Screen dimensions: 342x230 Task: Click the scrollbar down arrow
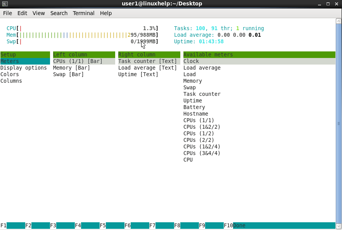[x=339, y=226]
